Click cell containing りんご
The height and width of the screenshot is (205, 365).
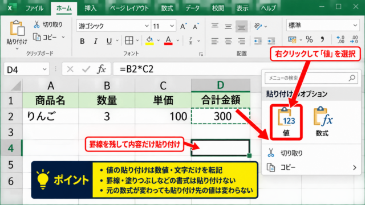(51, 116)
